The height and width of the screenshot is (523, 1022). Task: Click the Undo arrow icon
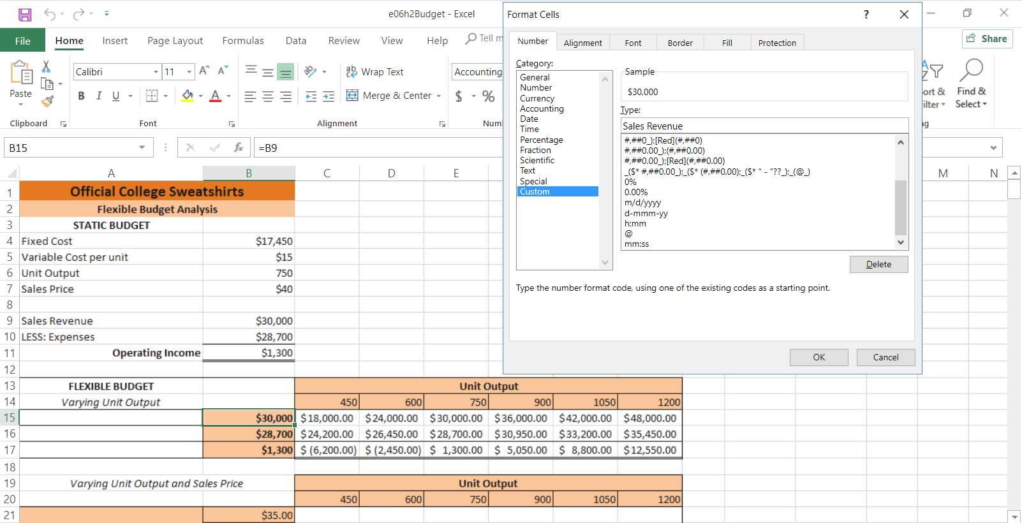click(x=50, y=13)
